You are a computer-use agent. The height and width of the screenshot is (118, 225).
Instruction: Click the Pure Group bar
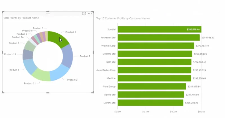pos(152,86)
